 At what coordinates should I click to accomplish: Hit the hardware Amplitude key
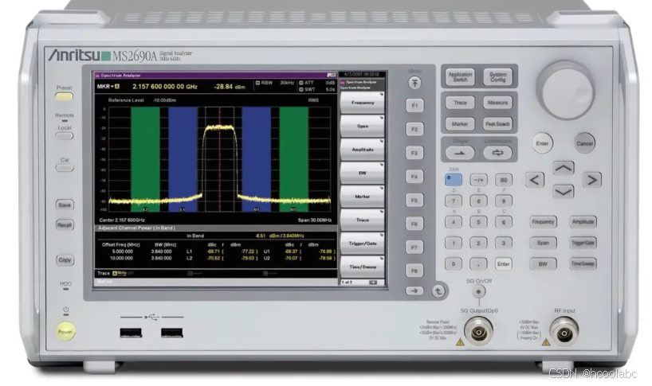coord(583,221)
